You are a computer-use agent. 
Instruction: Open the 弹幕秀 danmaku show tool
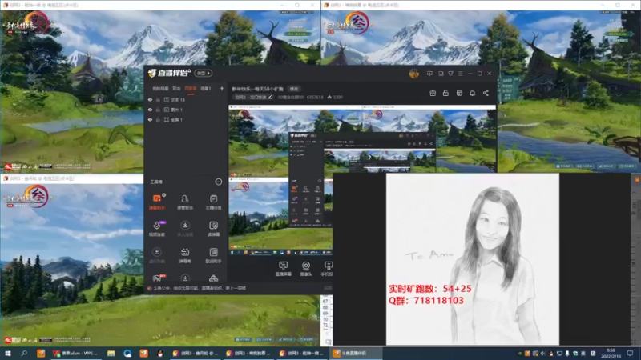(x=185, y=255)
